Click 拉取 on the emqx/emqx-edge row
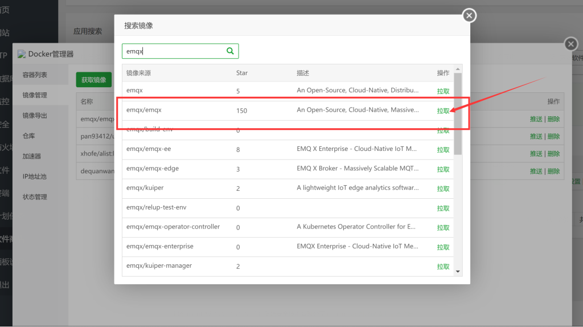 pyautogui.click(x=443, y=170)
